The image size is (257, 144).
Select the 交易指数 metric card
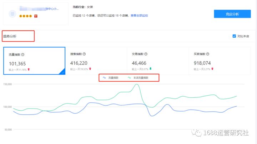[158, 61]
